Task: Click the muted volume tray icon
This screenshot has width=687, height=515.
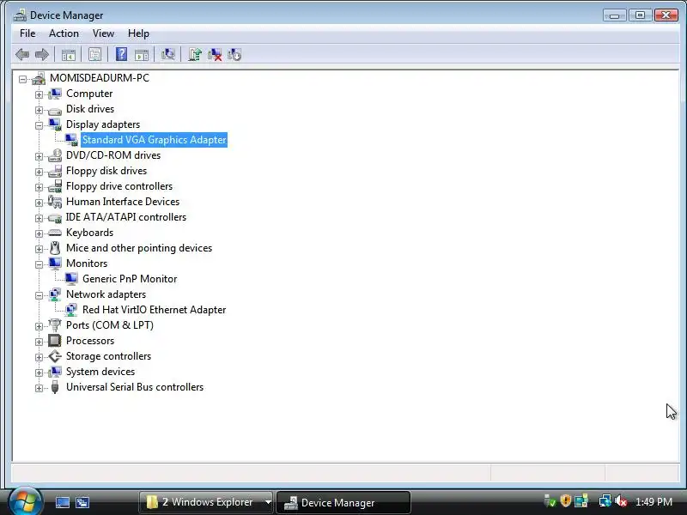Action: 621,501
